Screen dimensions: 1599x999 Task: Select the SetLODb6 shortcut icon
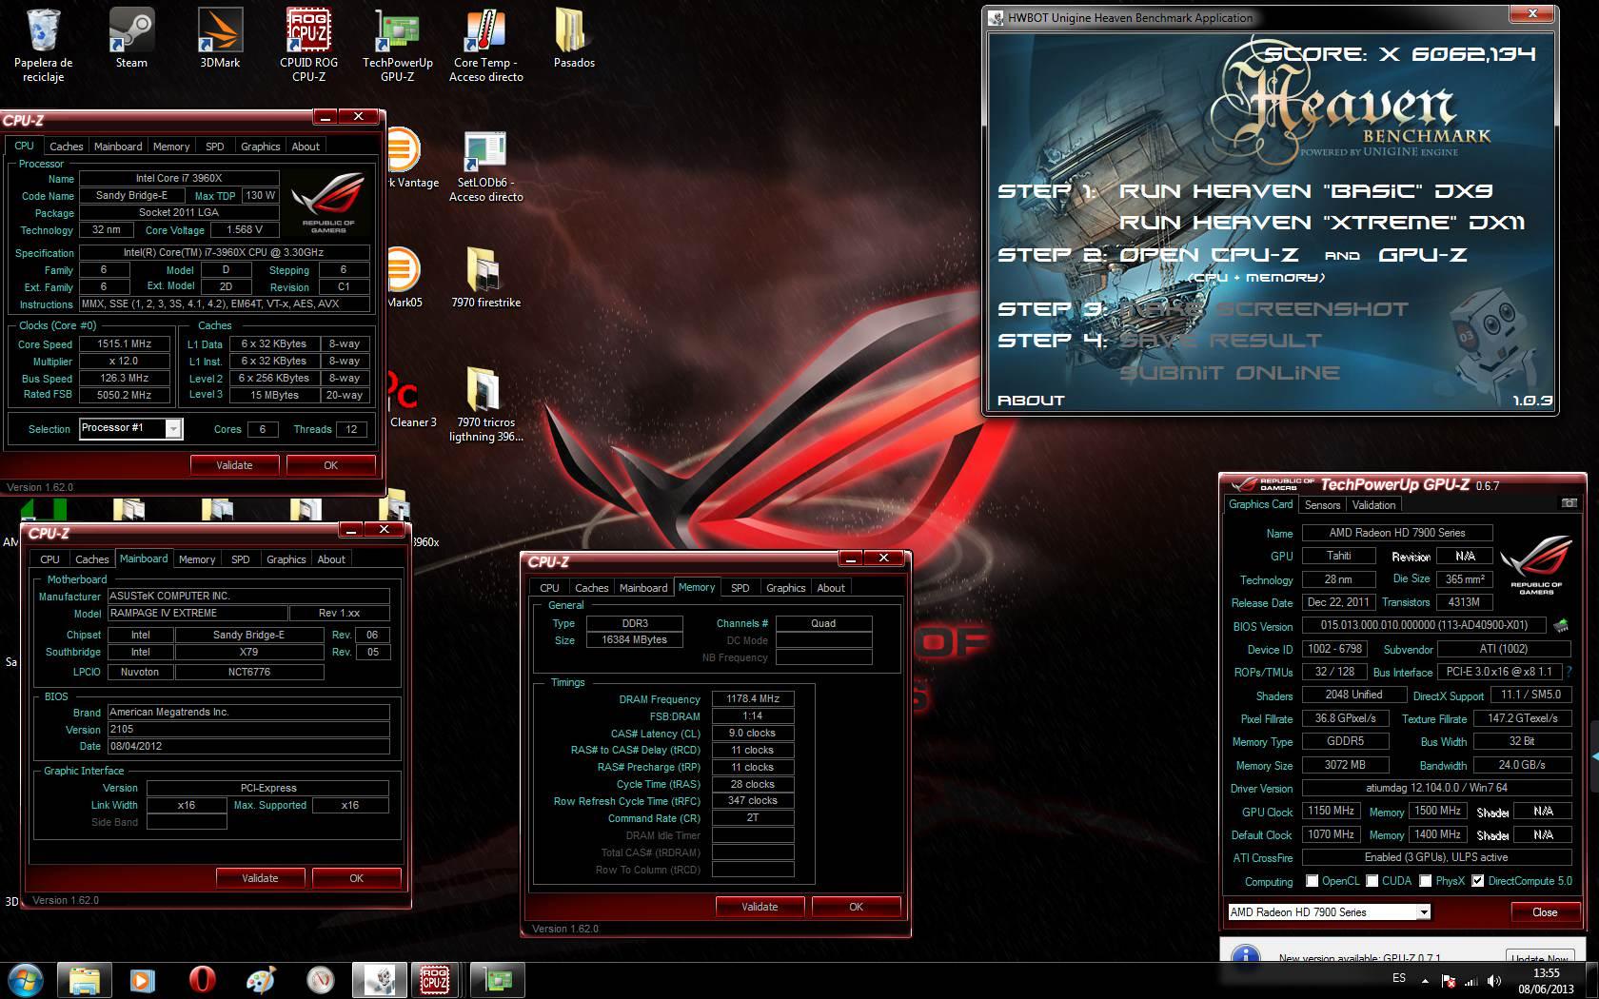coord(485,166)
